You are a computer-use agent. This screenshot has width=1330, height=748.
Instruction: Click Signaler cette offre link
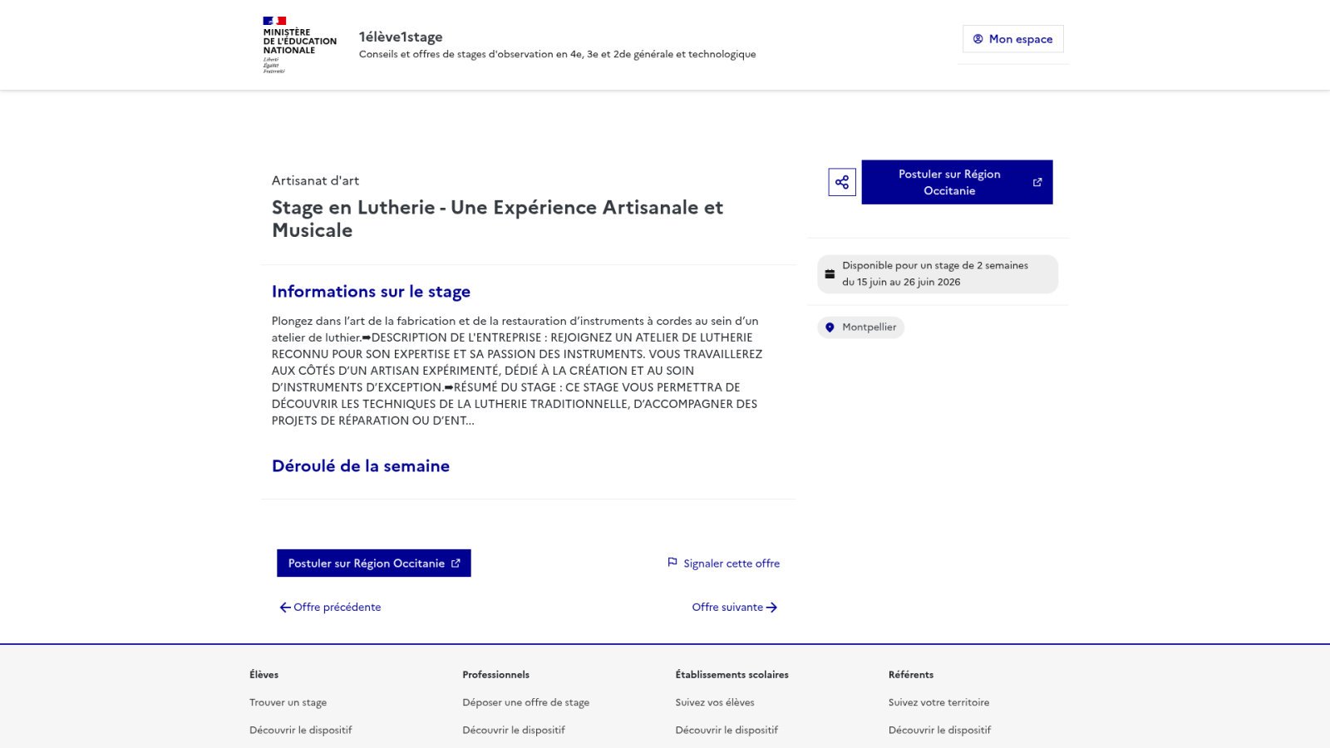723,563
